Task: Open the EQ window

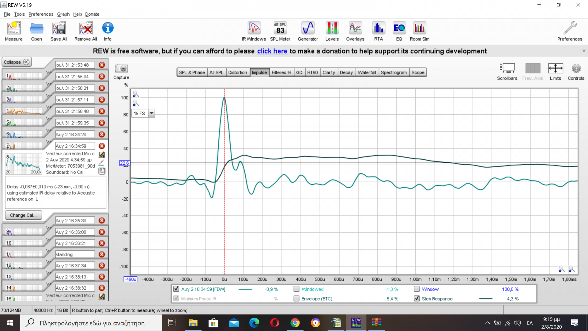Action: pos(399,31)
